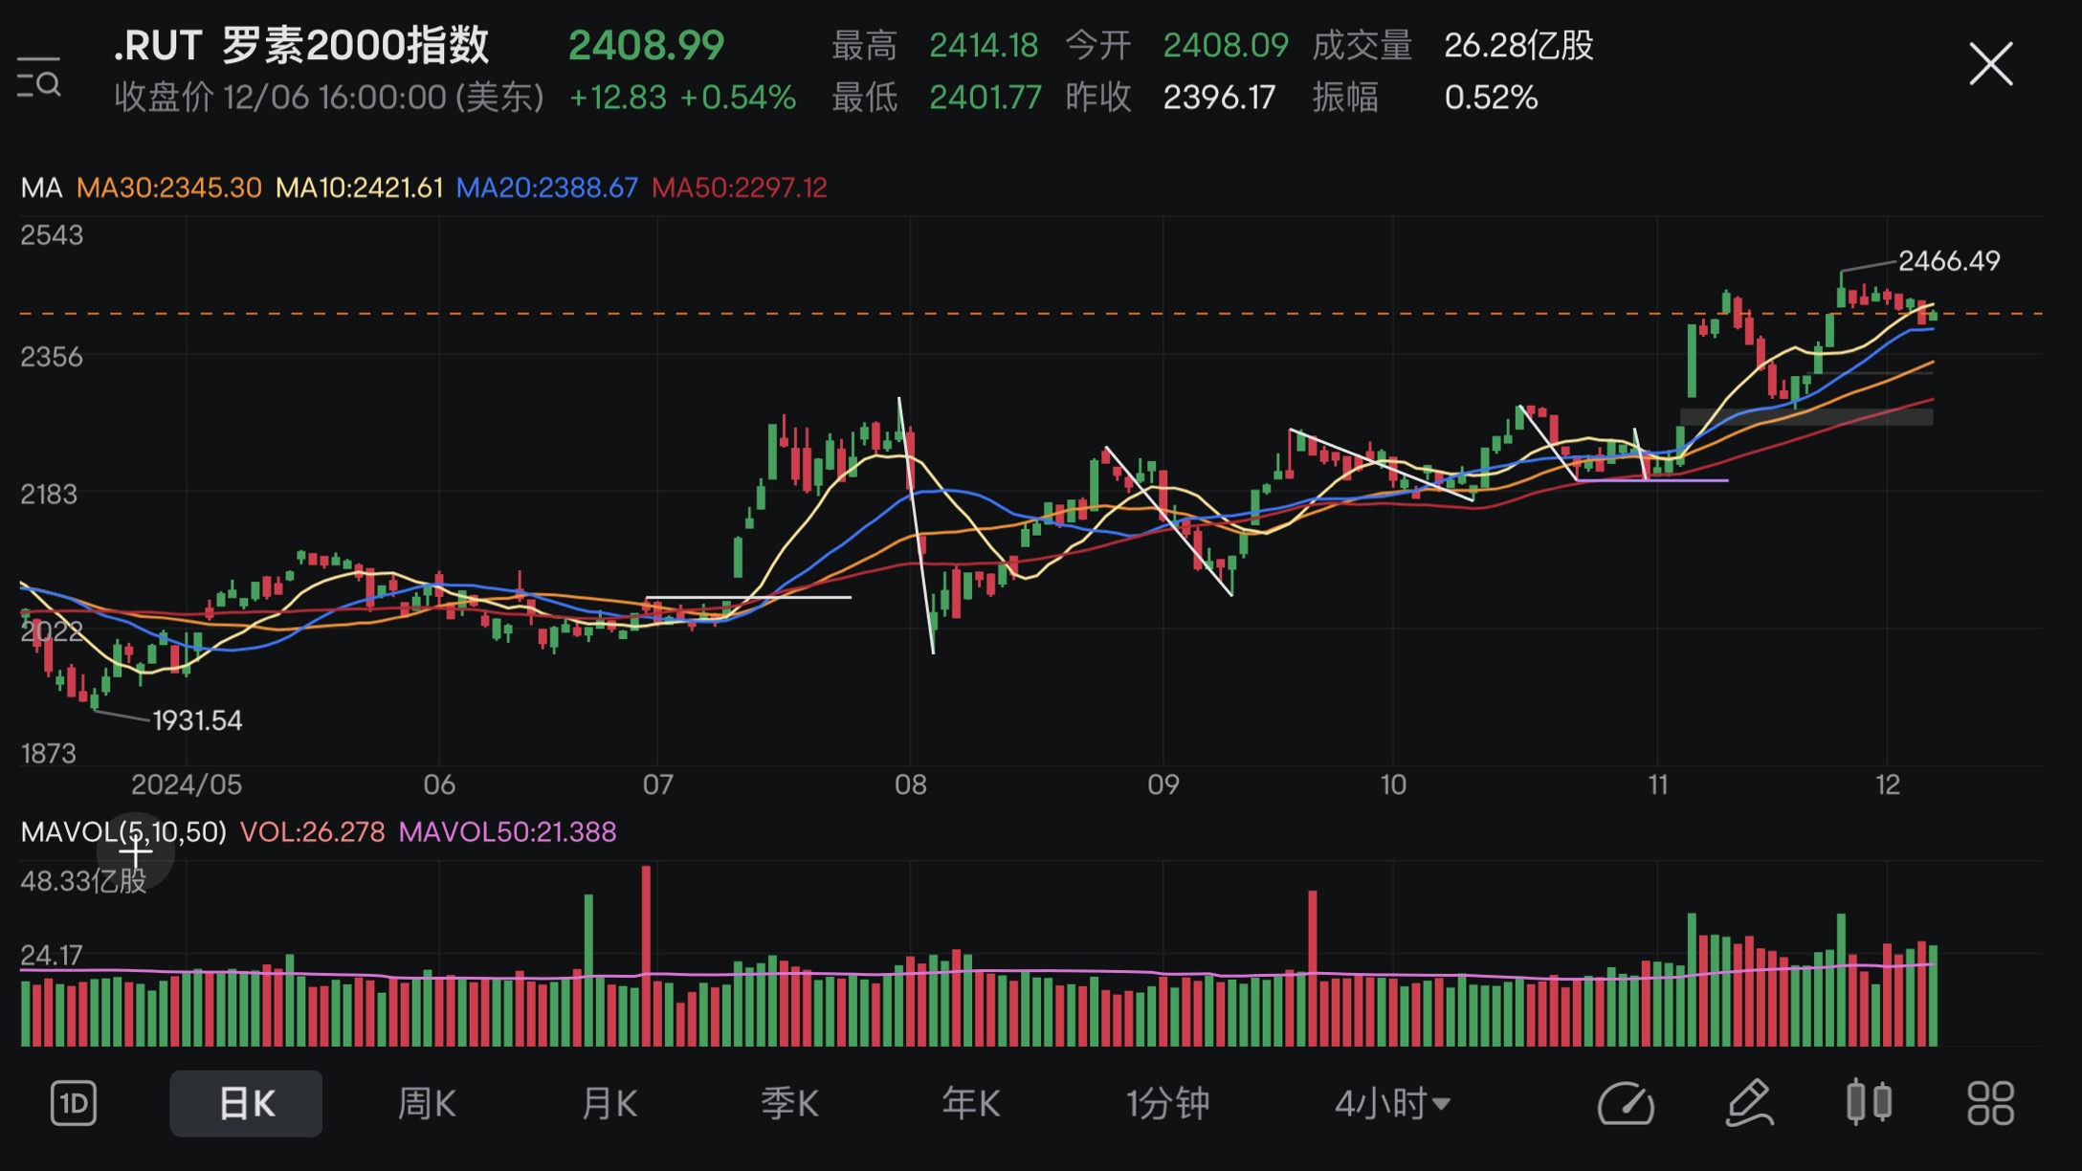The width and height of the screenshot is (2082, 1171).
Task: Click the 最高 high value 2414.18
Action: [984, 45]
